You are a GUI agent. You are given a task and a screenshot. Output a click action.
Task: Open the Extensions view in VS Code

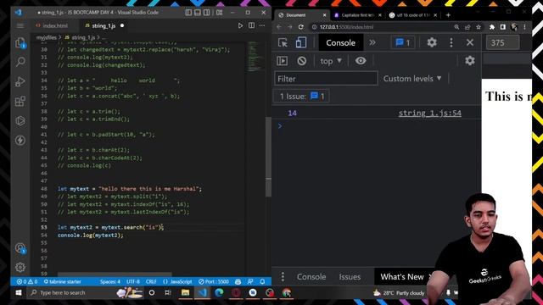click(x=20, y=102)
